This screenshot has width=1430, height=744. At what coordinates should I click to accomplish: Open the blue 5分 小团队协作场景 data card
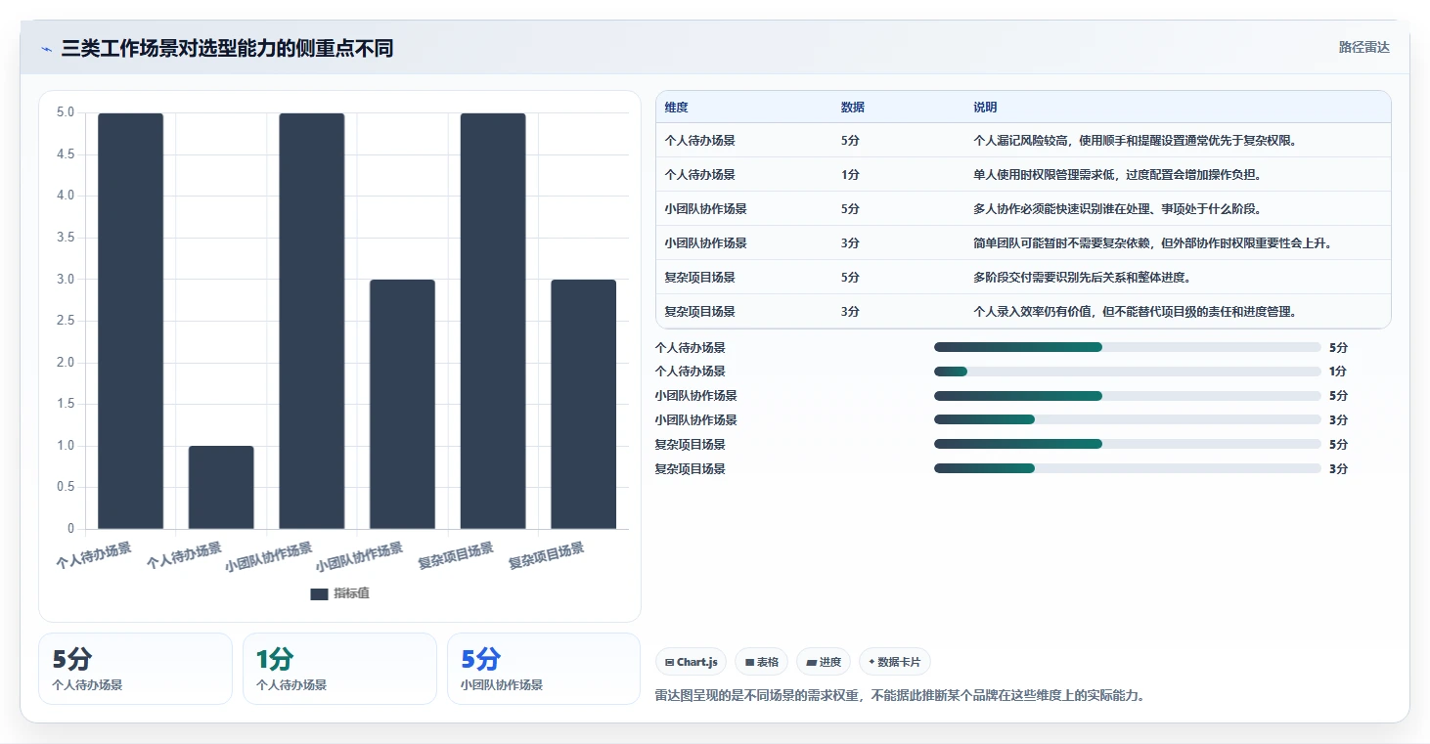(544, 669)
